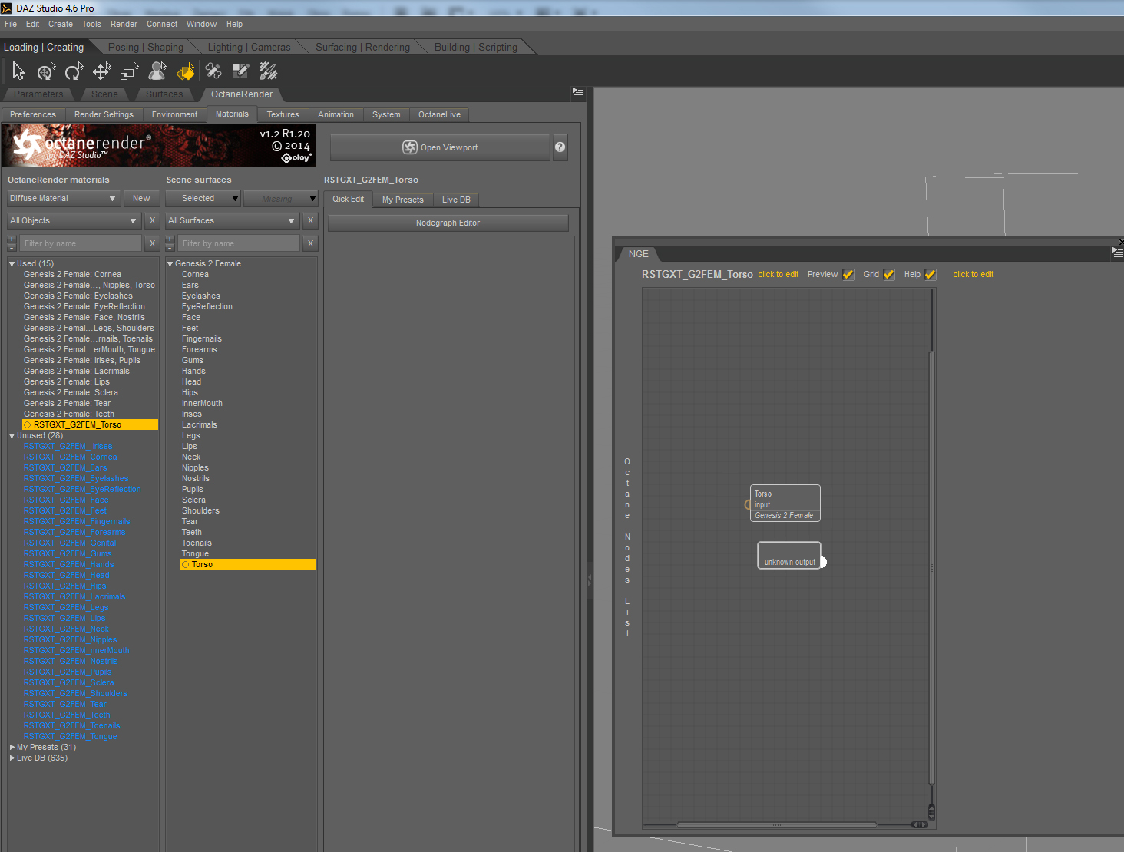Click the help question mark icon
Viewport: 1124px width, 852px height.
pos(560,147)
